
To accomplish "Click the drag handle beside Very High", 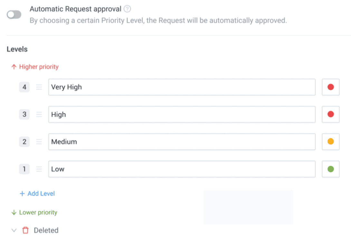I will click(x=39, y=87).
